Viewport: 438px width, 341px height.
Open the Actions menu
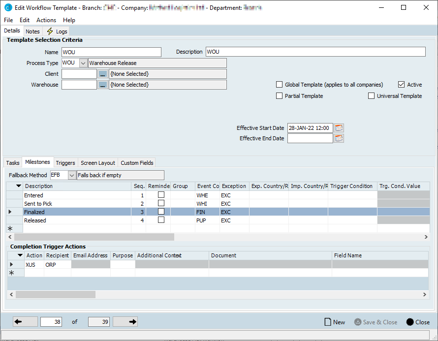[x=46, y=20]
